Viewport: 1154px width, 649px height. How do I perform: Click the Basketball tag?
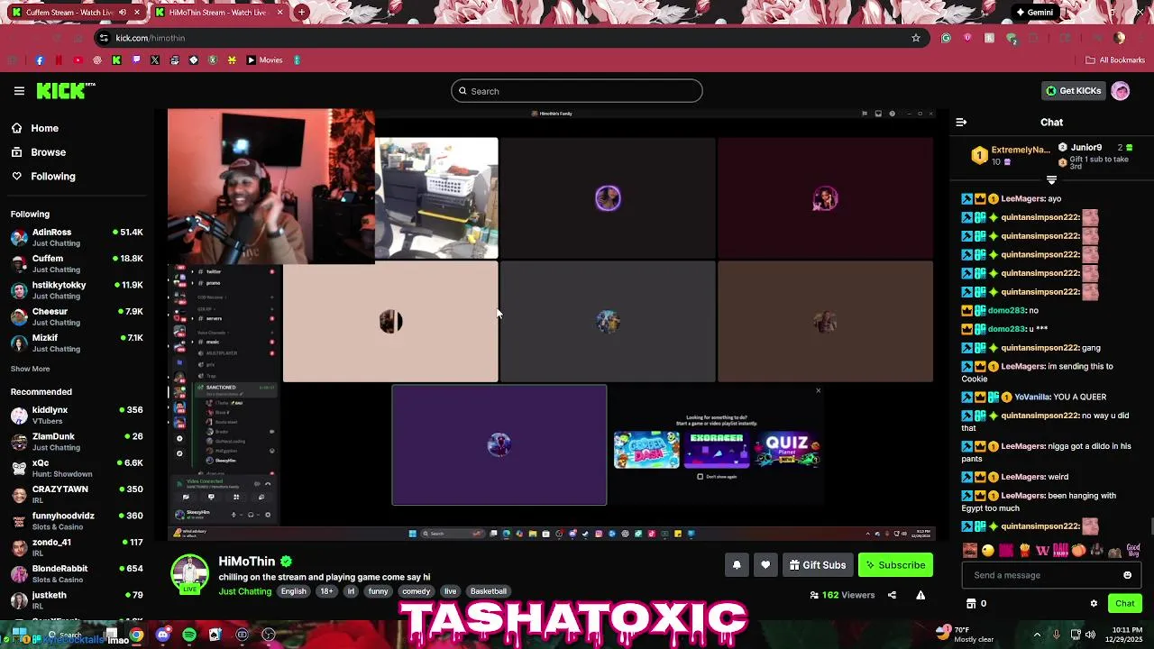point(488,591)
